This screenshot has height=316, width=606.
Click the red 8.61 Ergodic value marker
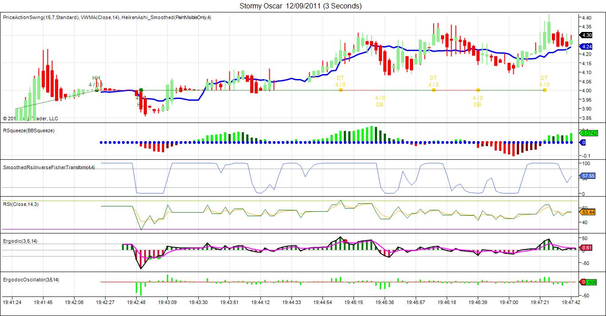pos(586,248)
